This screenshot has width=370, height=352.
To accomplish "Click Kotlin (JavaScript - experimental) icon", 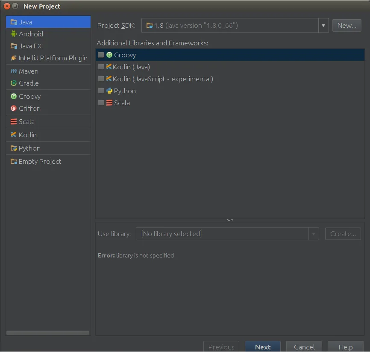I will click(109, 79).
